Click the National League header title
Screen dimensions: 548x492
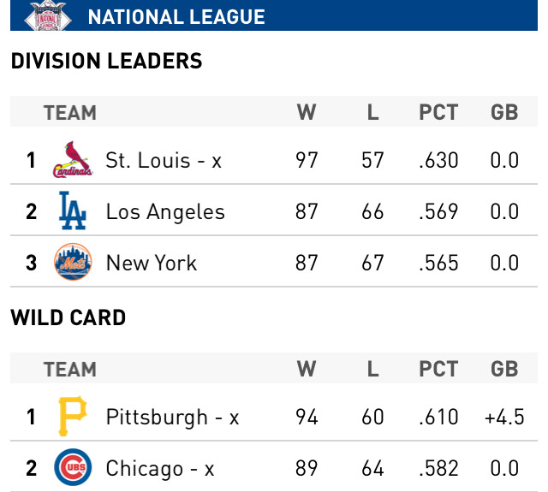176,17
